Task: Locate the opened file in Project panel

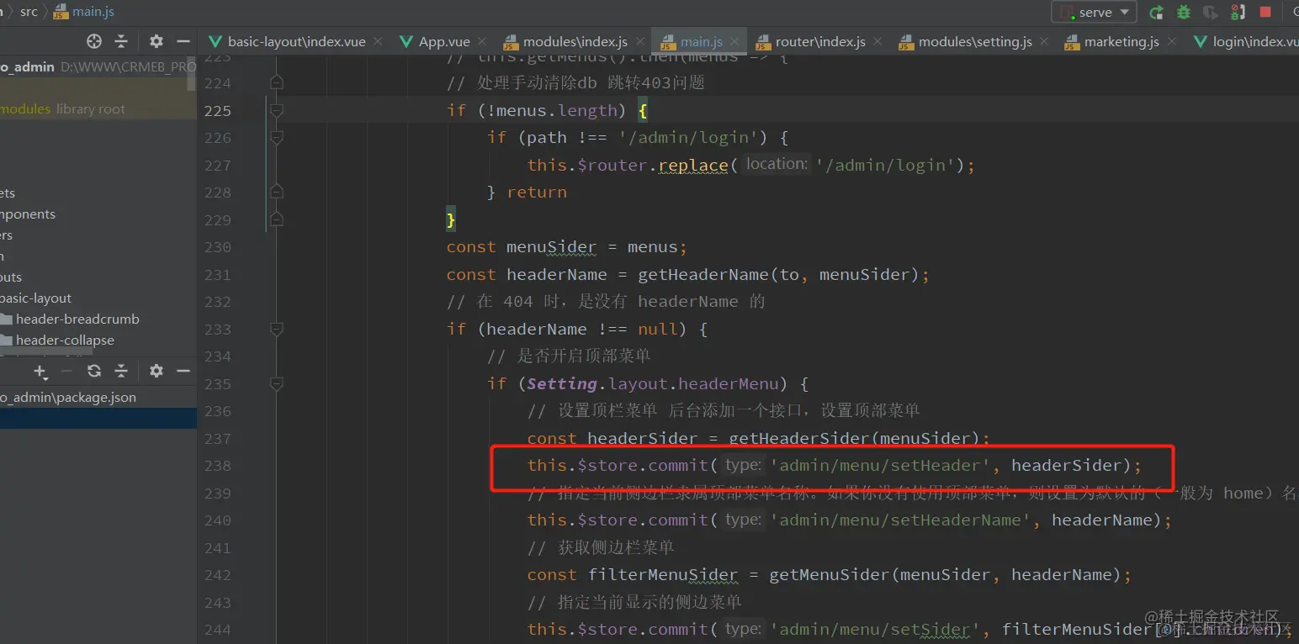Action: 94,41
